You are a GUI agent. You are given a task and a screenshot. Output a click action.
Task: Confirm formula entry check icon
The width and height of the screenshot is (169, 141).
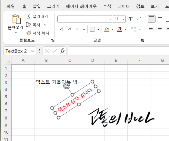(55, 51)
